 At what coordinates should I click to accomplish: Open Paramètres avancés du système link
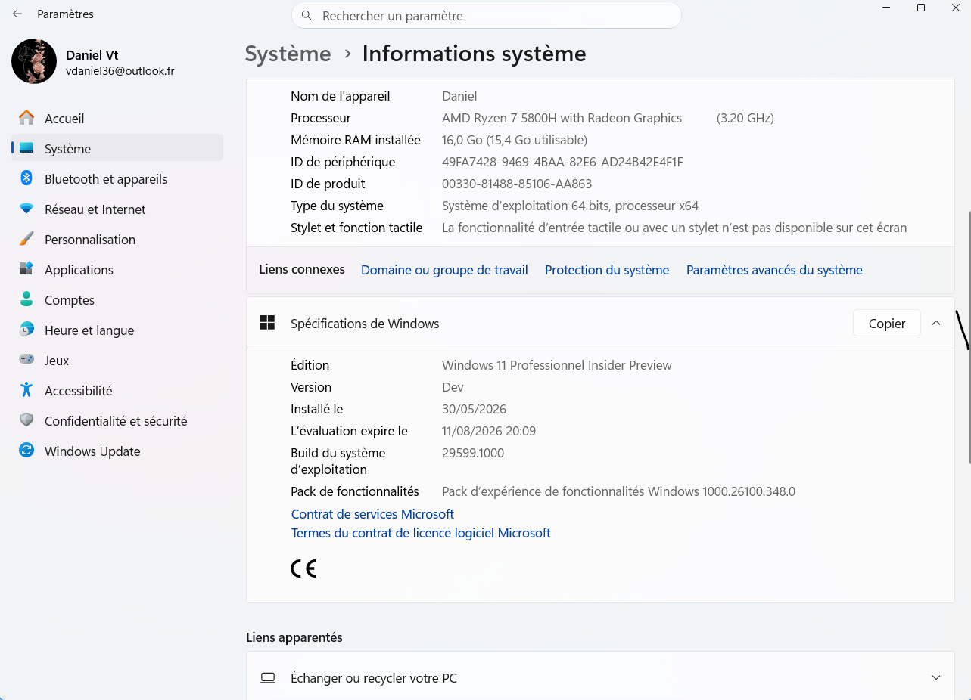click(774, 270)
